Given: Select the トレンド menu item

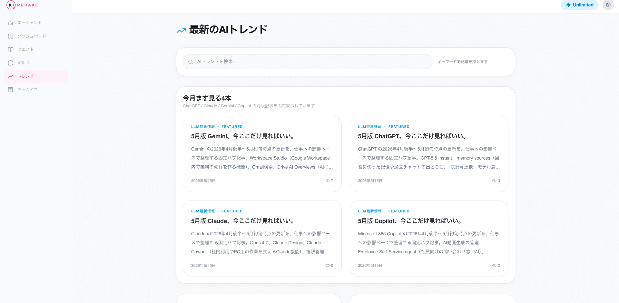Looking at the screenshot, I should (36, 76).
